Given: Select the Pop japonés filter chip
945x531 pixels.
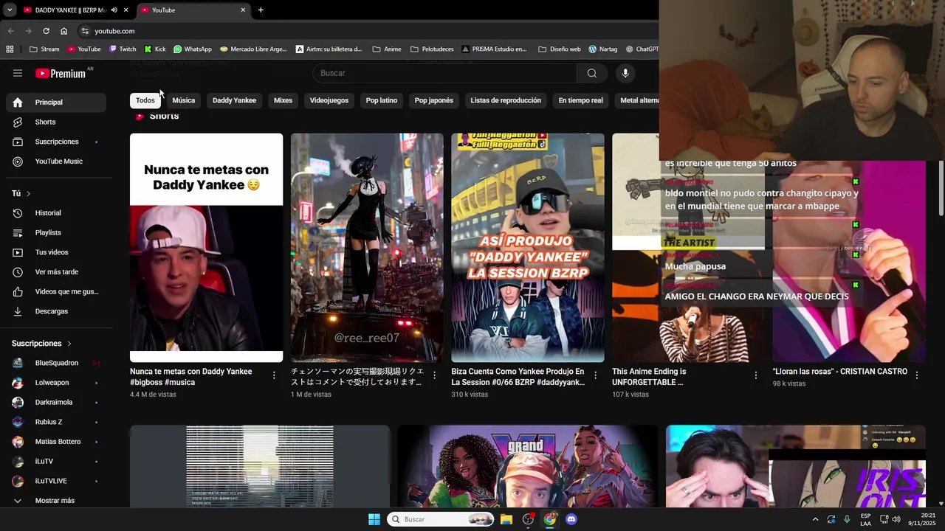Looking at the screenshot, I should coord(434,100).
